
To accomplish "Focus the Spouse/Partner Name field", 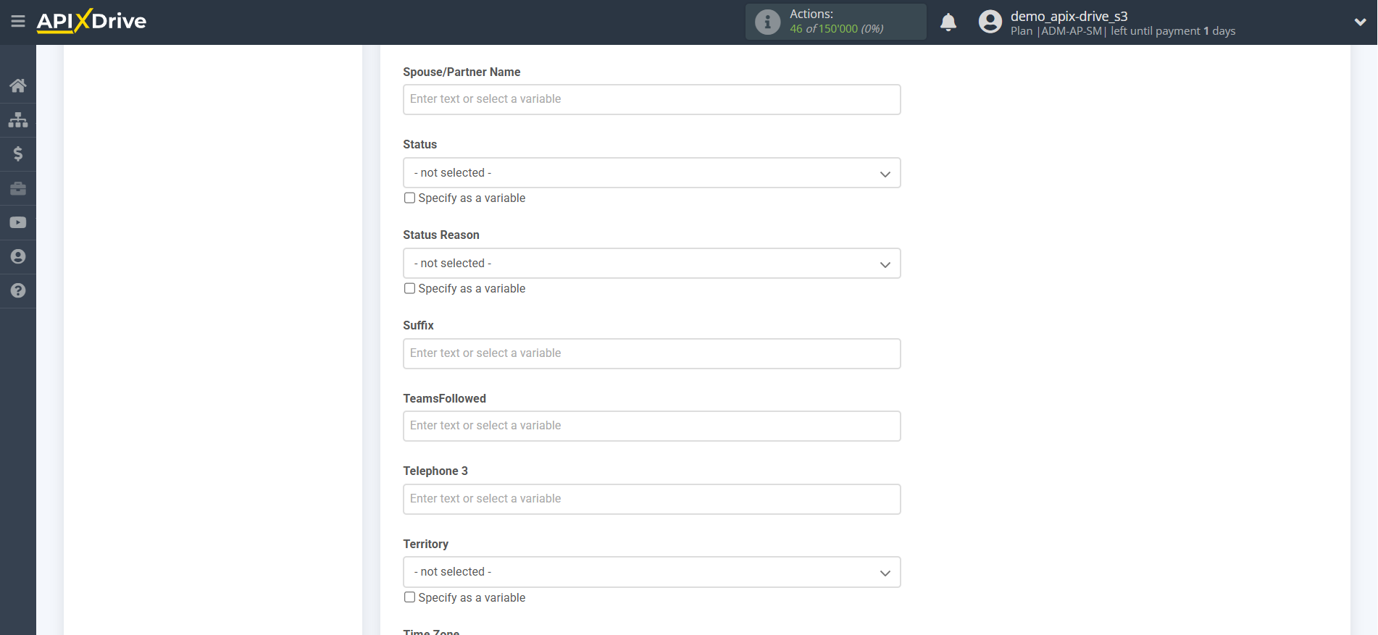I will click(x=651, y=99).
